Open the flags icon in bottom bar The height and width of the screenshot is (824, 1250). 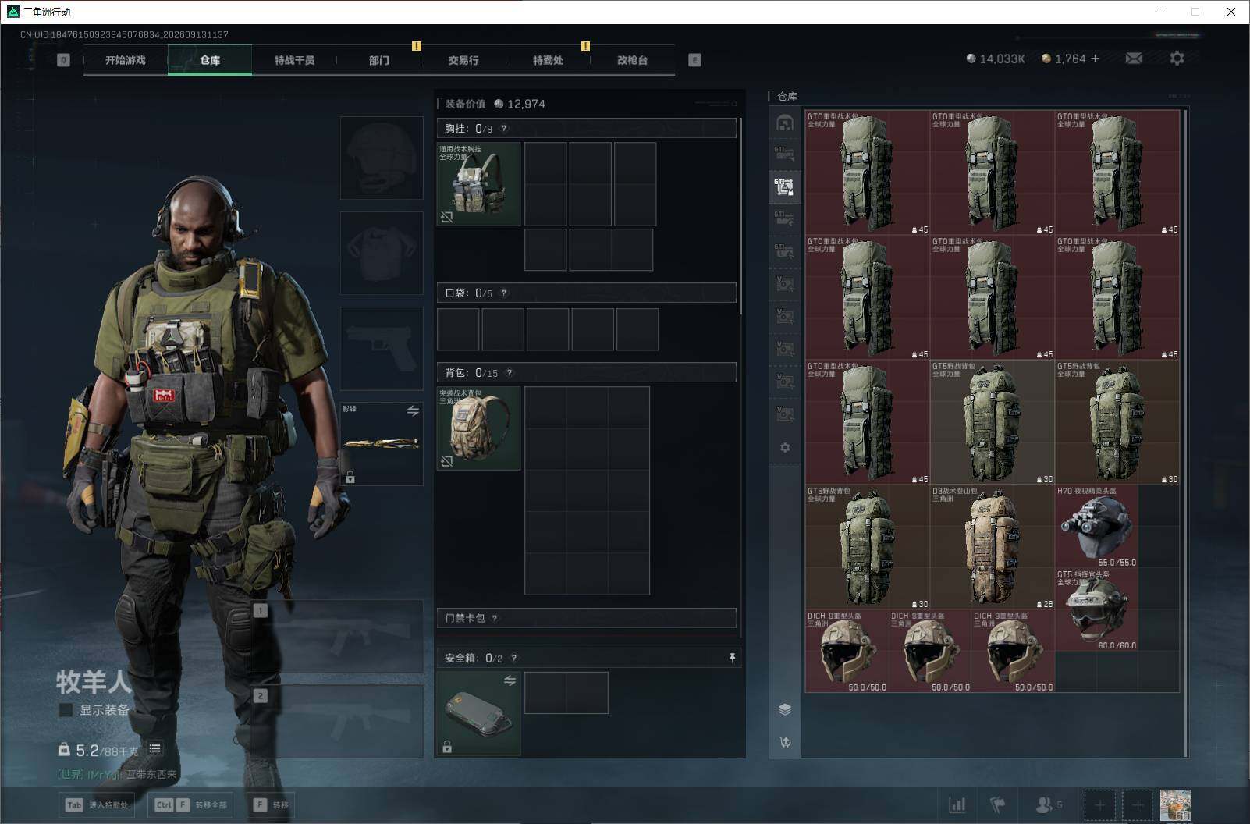(x=997, y=804)
